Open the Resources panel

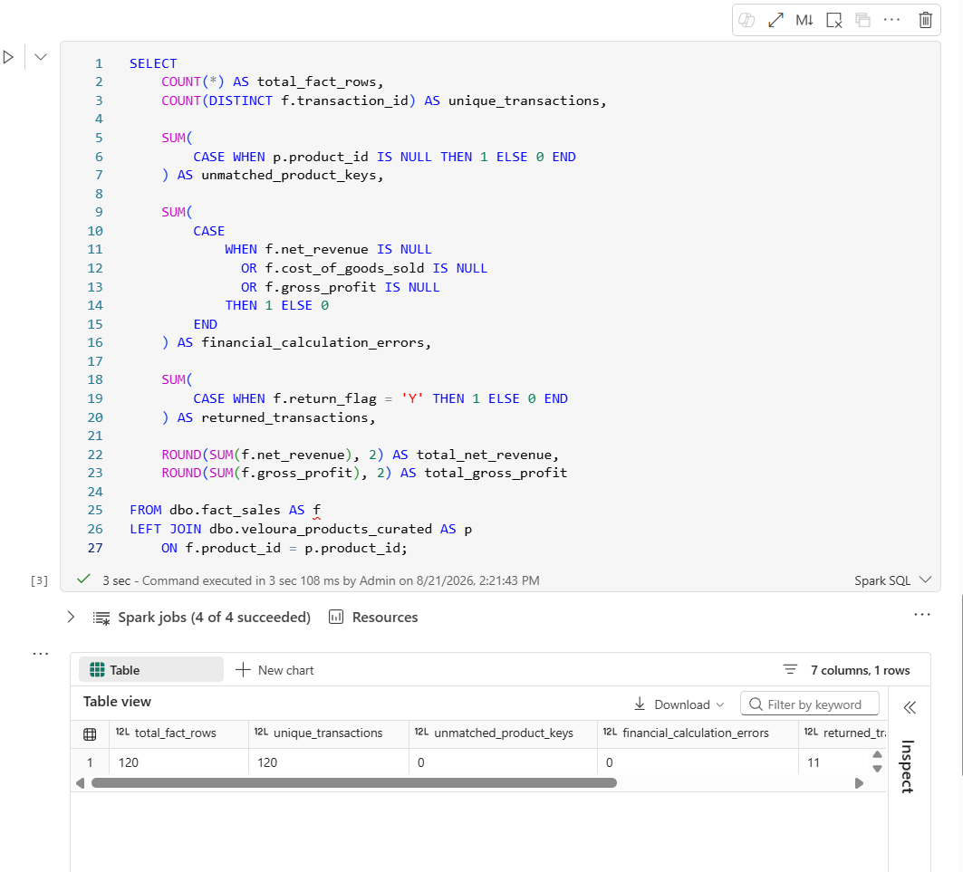[x=373, y=618]
